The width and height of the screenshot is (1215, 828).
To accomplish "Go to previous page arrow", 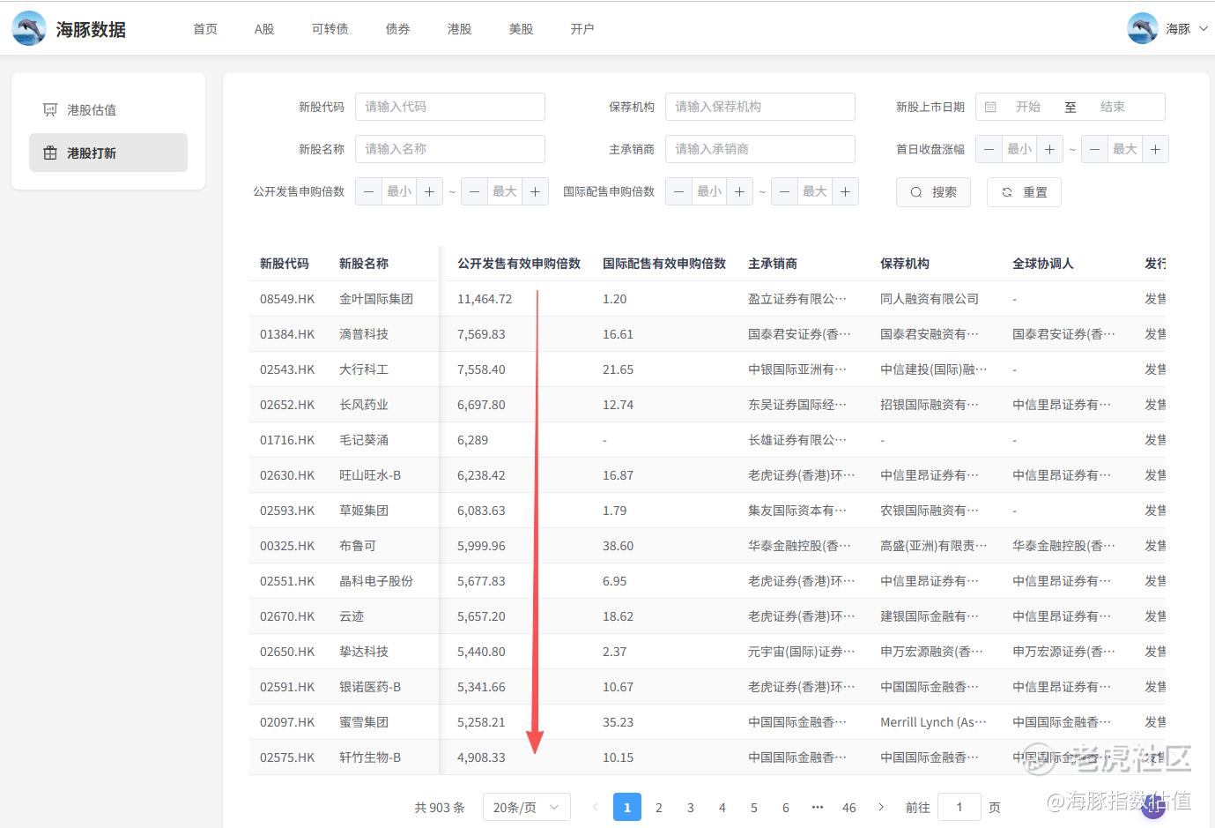I will (x=596, y=807).
